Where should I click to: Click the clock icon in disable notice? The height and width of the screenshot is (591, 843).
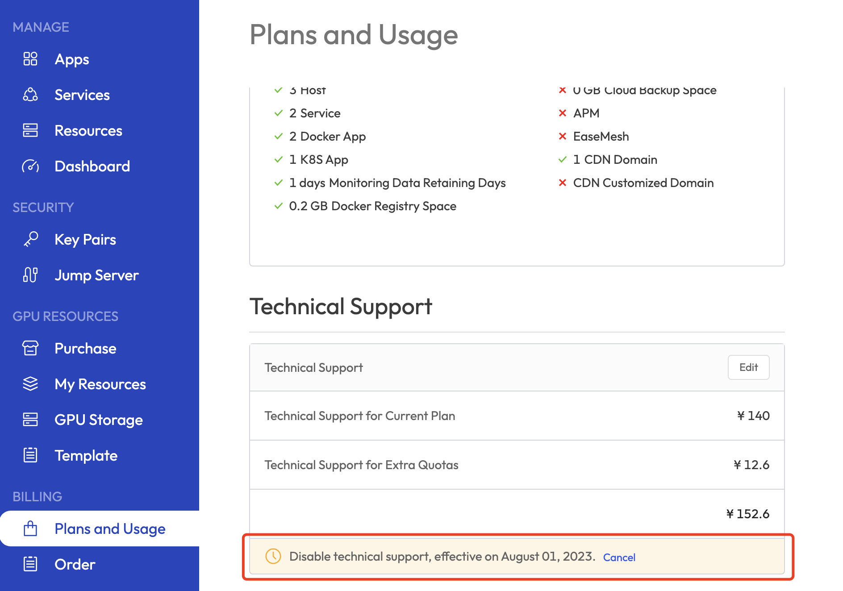[x=273, y=556]
